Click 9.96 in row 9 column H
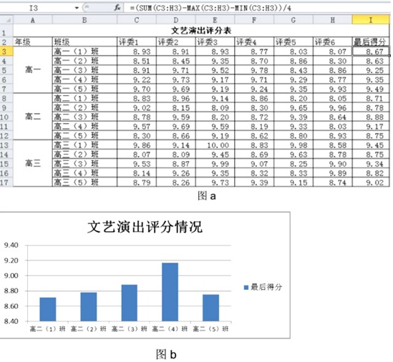Image resolution: width=393 pixels, height=362 pixels. (x=333, y=108)
